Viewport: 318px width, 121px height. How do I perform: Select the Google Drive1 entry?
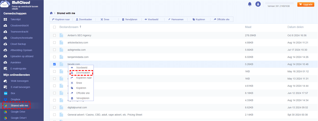click(19, 118)
